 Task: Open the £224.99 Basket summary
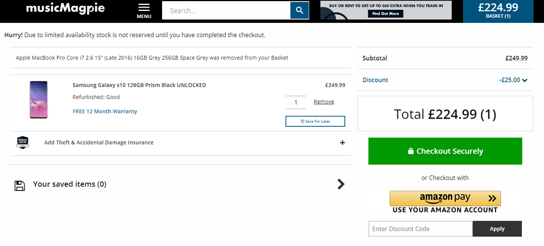click(498, 11)
